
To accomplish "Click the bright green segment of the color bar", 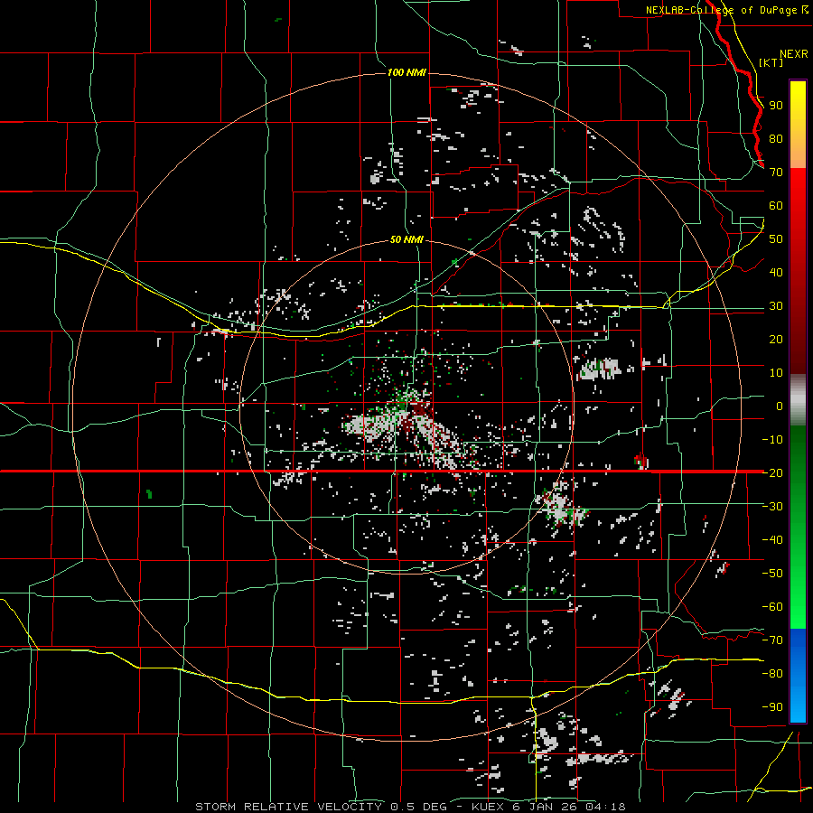I will (798, 586).
